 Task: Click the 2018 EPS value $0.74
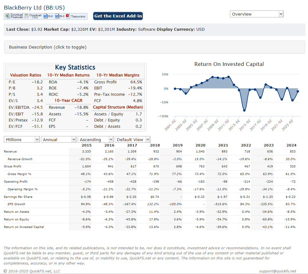[x=154, y=197]
